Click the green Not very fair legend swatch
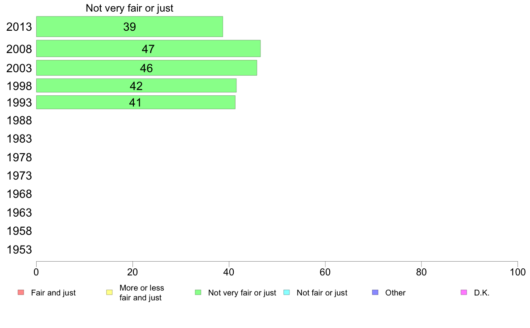The height and width of the screenshot is (328, 530). coord(198,292)
